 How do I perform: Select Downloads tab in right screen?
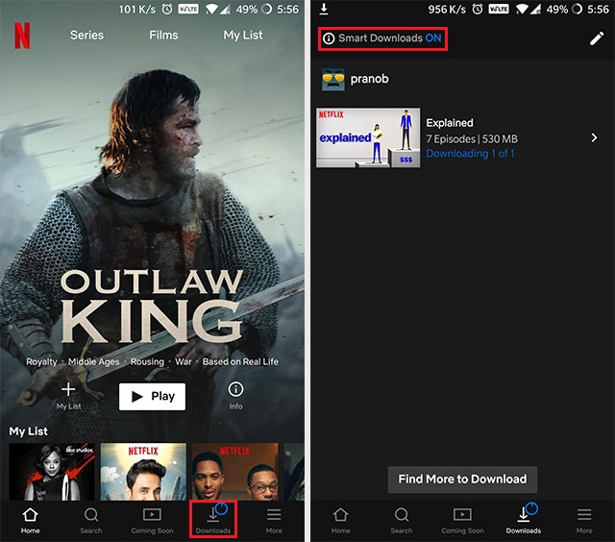tap(524, 519)
